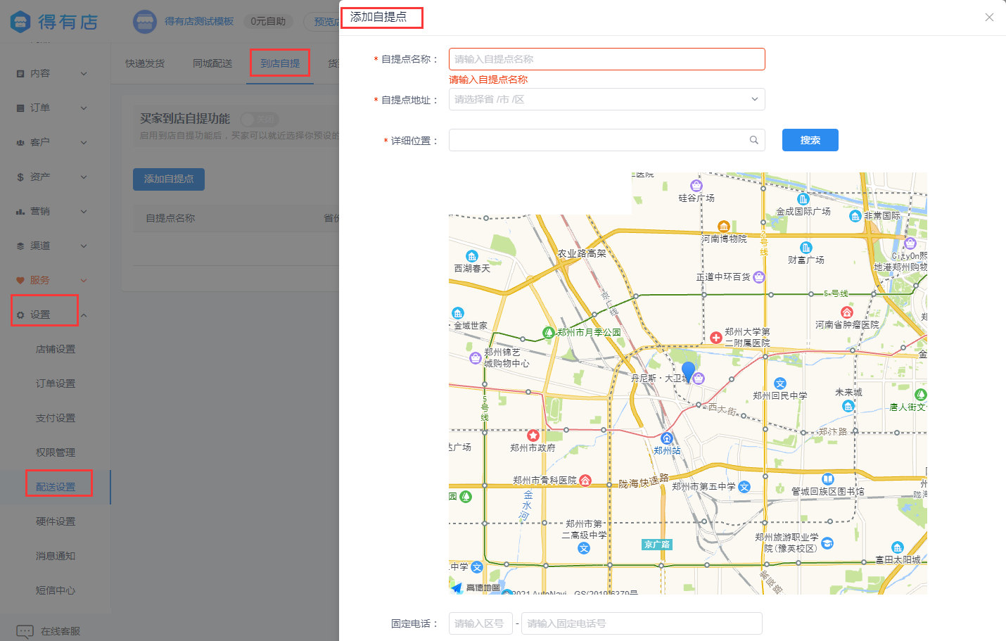The image size is (1006, 641).
Task: Expand the 客户 menu chevron
Action: pos(84,142)
